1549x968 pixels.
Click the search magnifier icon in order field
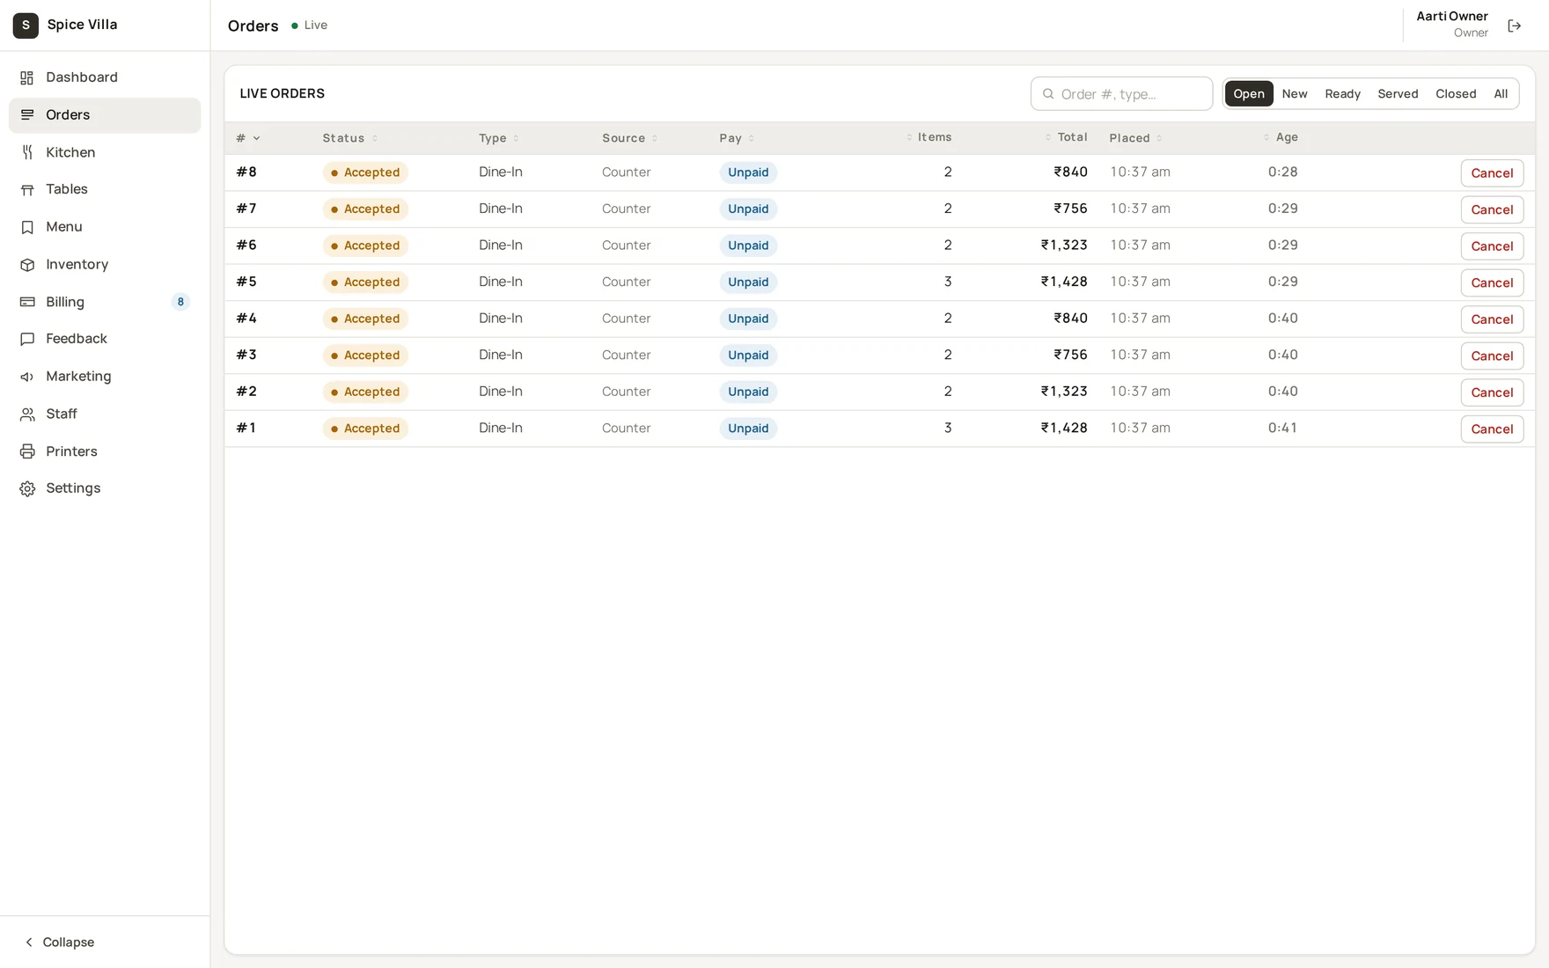1048,94
